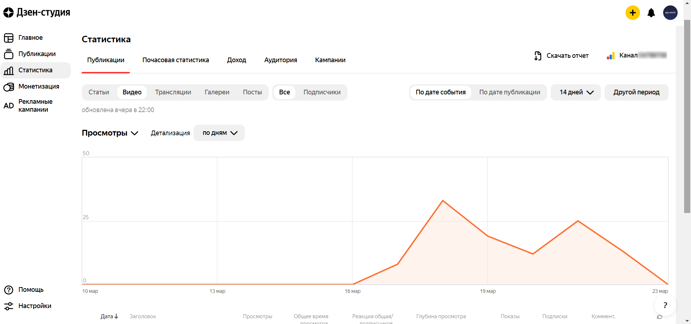Viewport: 691px width, 324px height.
Task: Click the Настройки sliders icon
Action: pos(9,306)
